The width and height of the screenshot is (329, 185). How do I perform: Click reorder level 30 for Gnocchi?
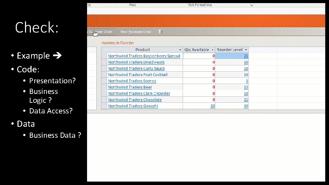(246, 106)
